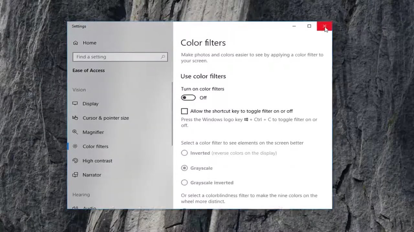This screenshot has height=232, width=414.
Task: Click the High contrast palette icon
Action: (75, 160)
